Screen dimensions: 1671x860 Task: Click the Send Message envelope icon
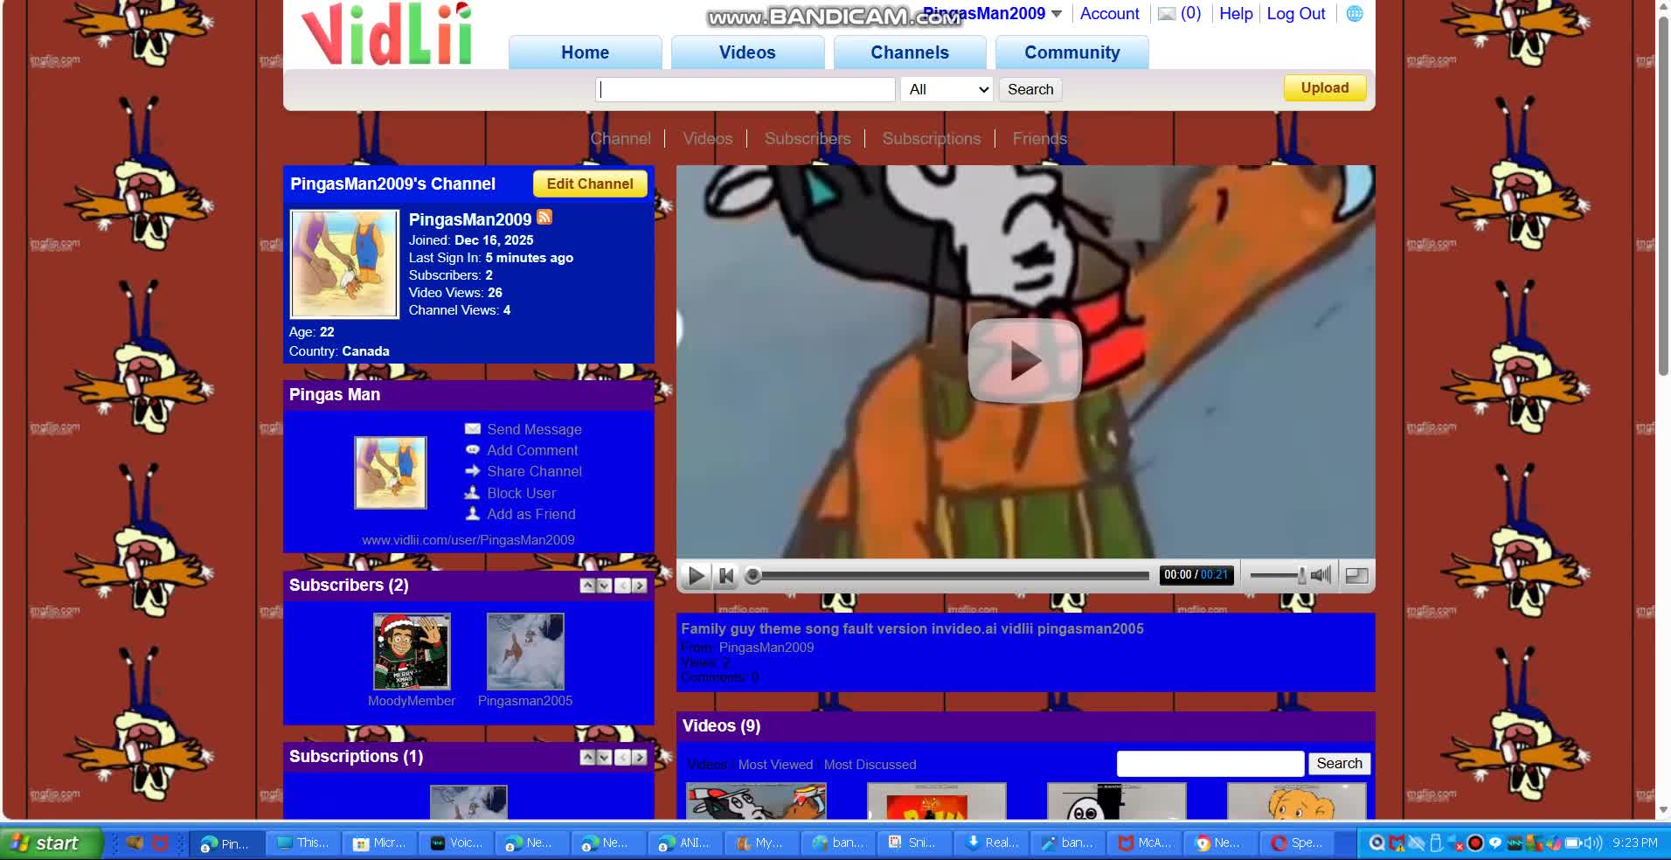click(x=473, y=429)
